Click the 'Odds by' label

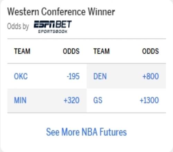click(18, 26)
